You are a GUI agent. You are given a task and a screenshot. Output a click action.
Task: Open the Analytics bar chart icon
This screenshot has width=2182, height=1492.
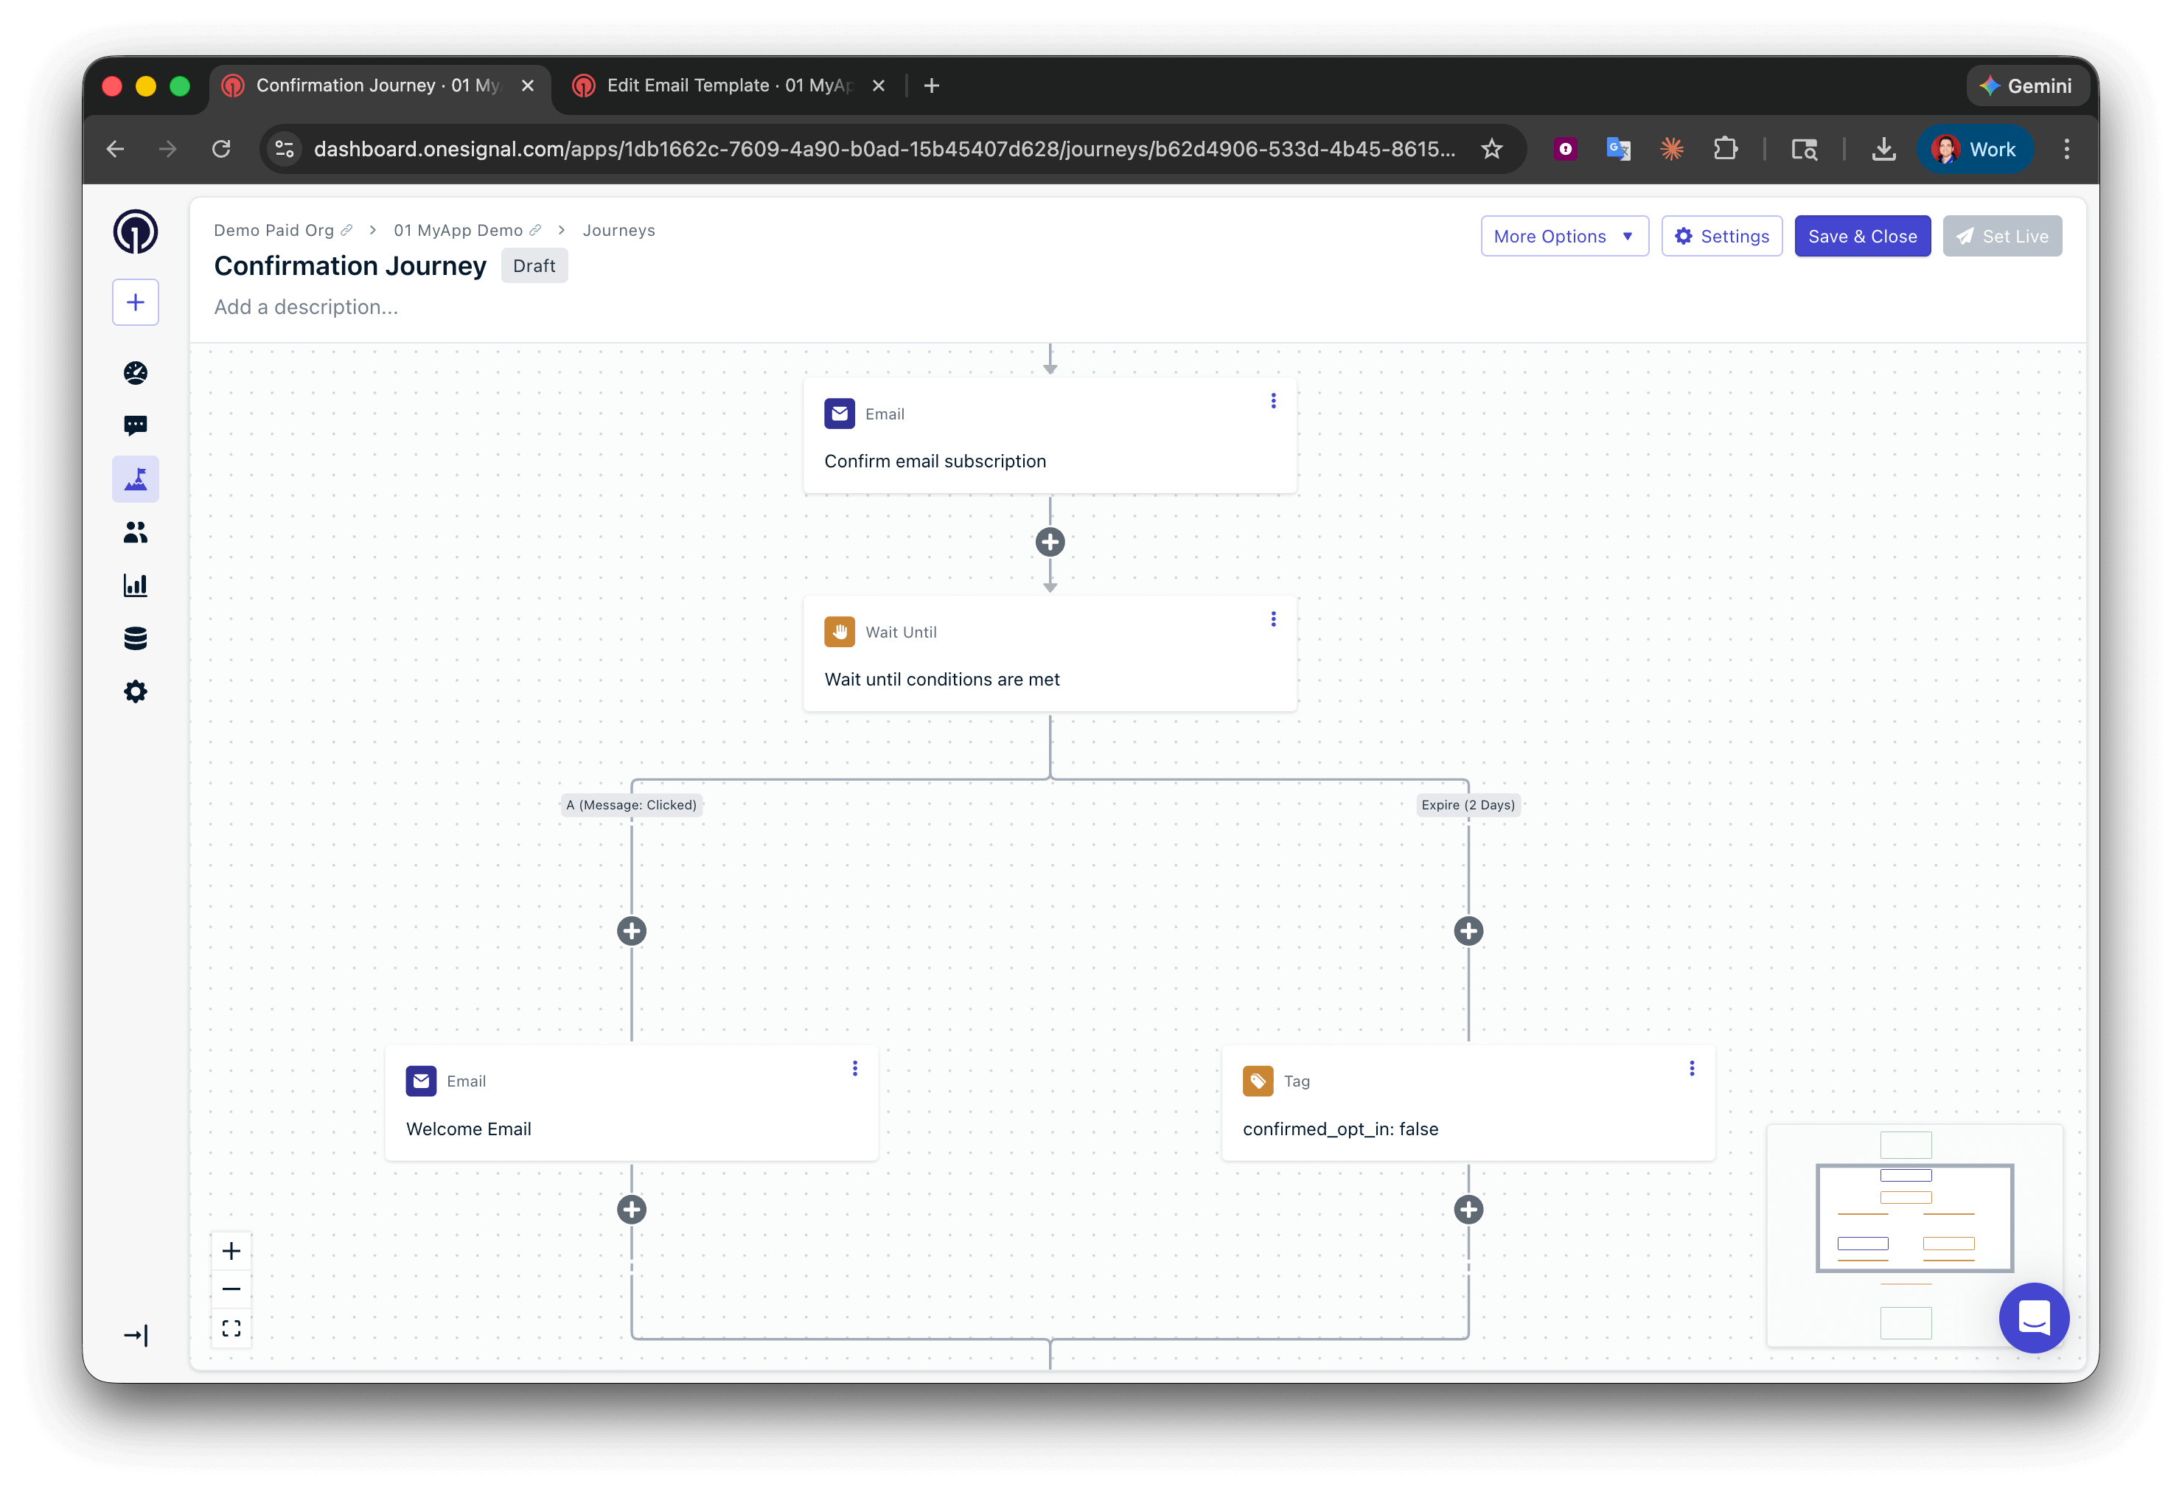(135, 586)
